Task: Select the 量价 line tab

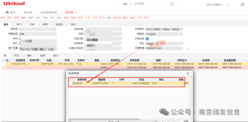Action: tap(30, 55)
